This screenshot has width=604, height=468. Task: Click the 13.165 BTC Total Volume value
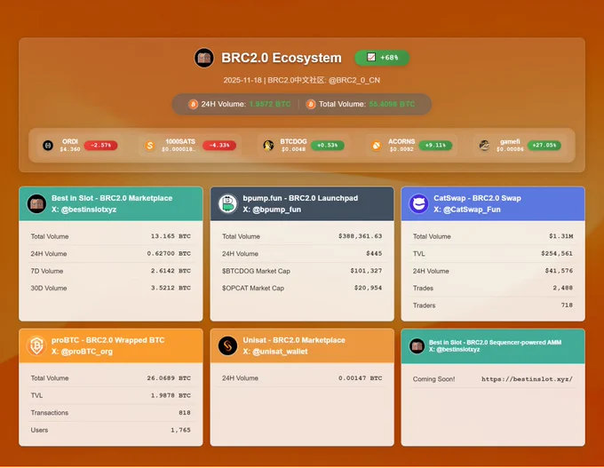pyautogui.click(x=171, y=236)
